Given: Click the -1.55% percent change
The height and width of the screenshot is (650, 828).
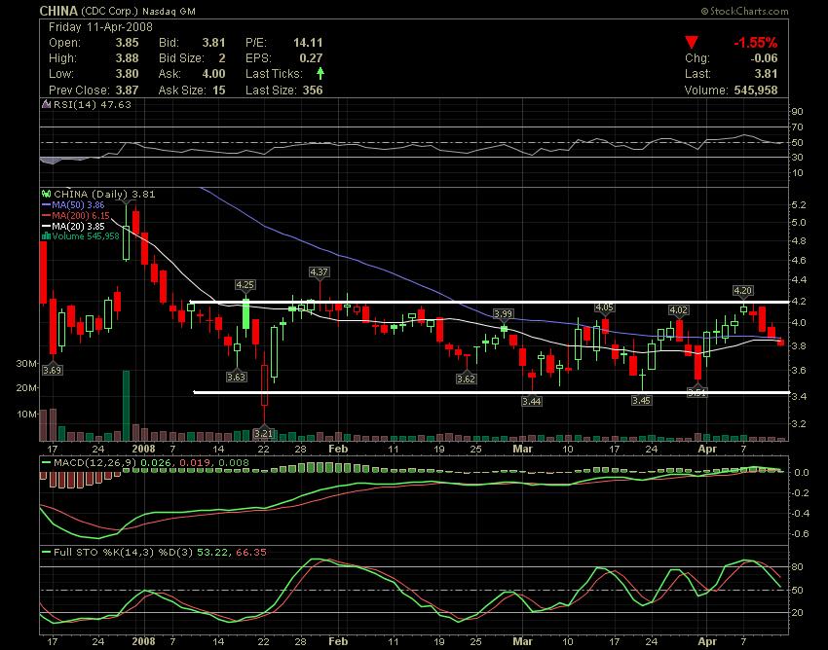Looking at the screenshot, I should click(x=755, y=43).
